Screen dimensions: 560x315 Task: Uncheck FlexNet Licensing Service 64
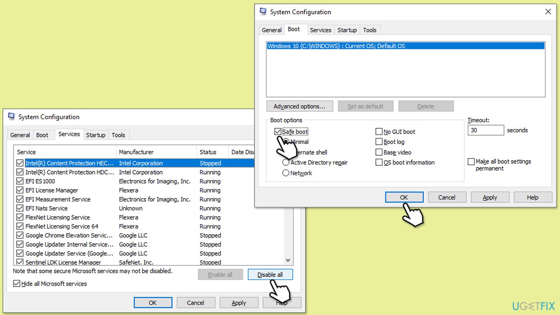pos(20,227)
